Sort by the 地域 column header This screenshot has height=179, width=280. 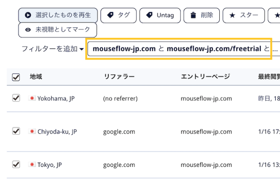tap(36, 76)
